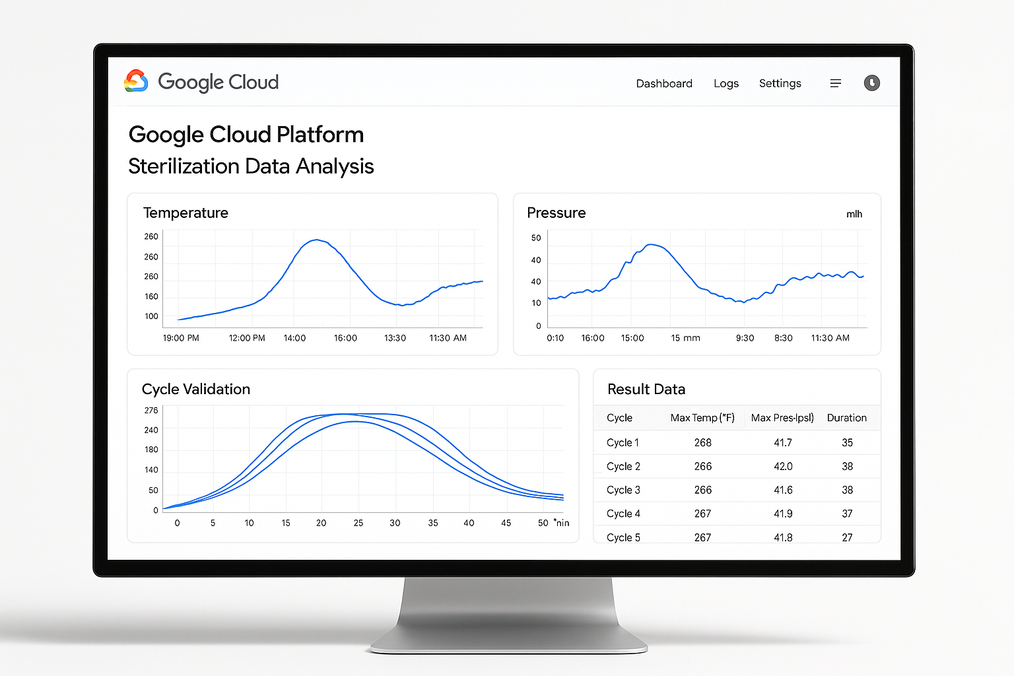Click Cycle 1 pressure value 41.7
The image size is (1014, 676).
click(783, 442)
